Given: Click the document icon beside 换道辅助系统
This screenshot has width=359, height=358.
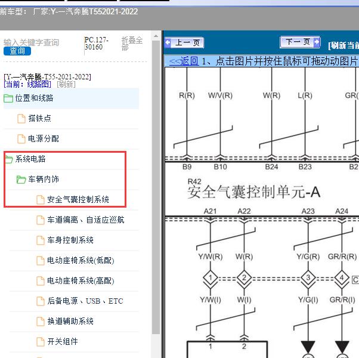Looking at the screenshot, I should click(41, 322).
